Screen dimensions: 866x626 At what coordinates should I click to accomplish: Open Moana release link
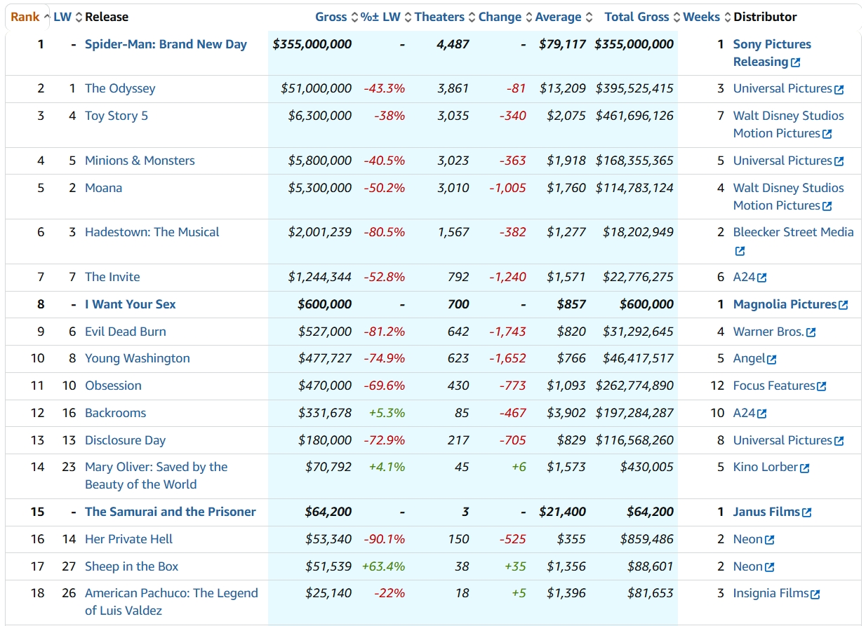point(103,188)
